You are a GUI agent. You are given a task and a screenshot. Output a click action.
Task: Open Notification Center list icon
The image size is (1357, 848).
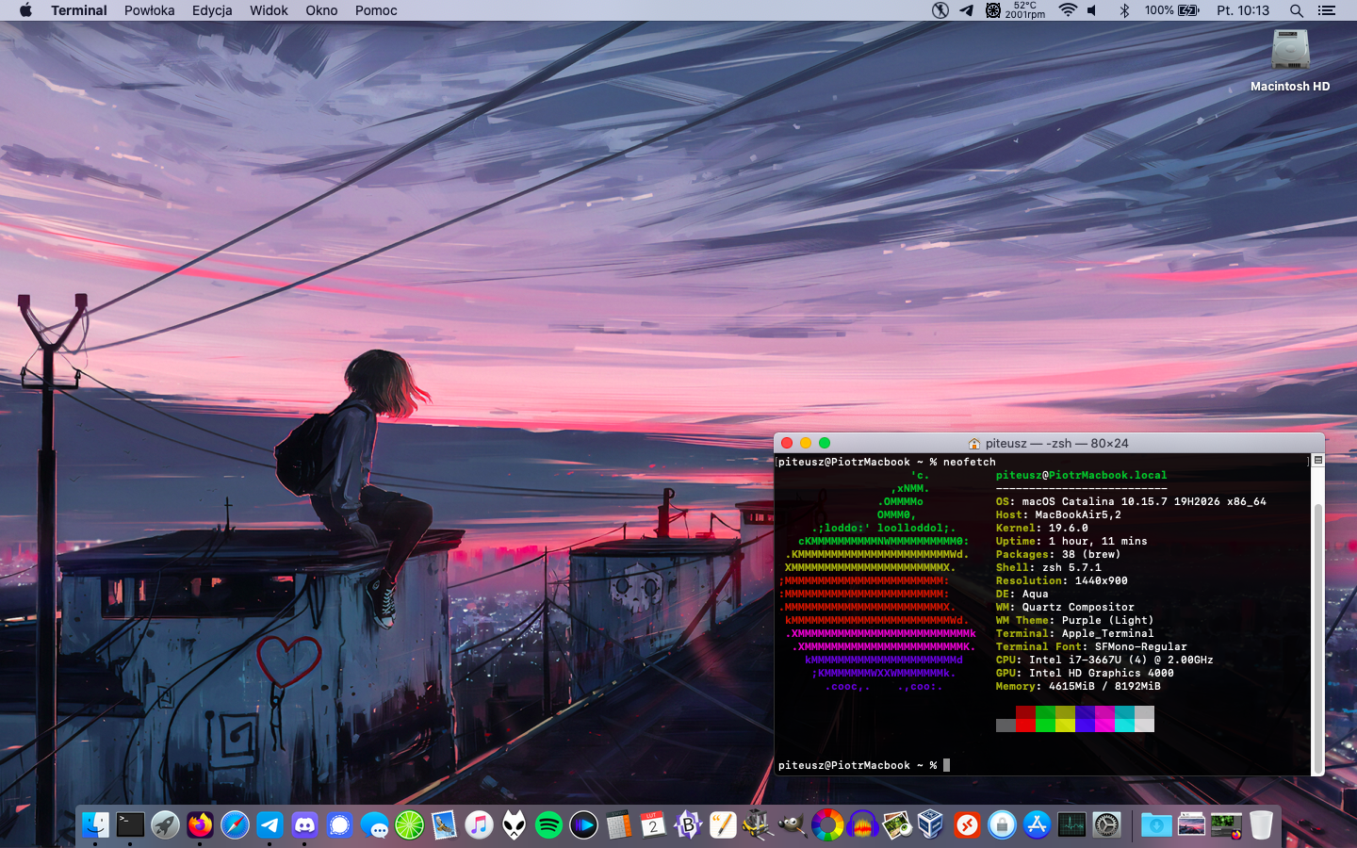point(1327,10)
